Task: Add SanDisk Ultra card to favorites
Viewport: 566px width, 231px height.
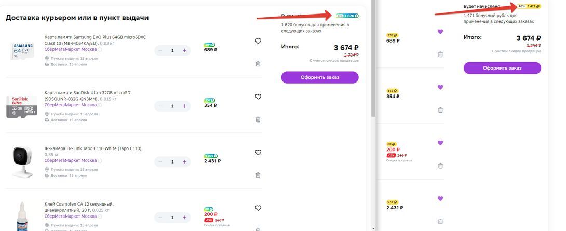Action: pos(258,97)
